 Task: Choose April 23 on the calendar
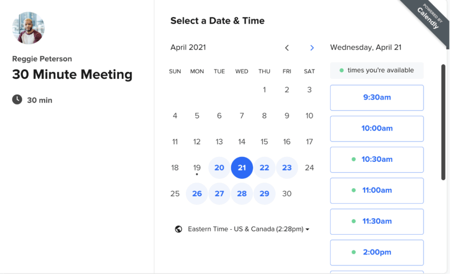coord(287,167)
